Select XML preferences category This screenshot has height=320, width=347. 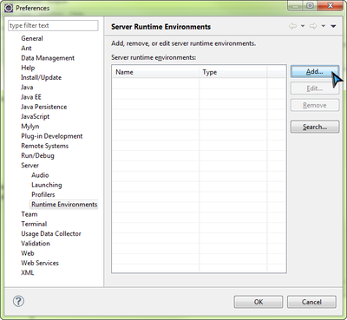[28, 272]
